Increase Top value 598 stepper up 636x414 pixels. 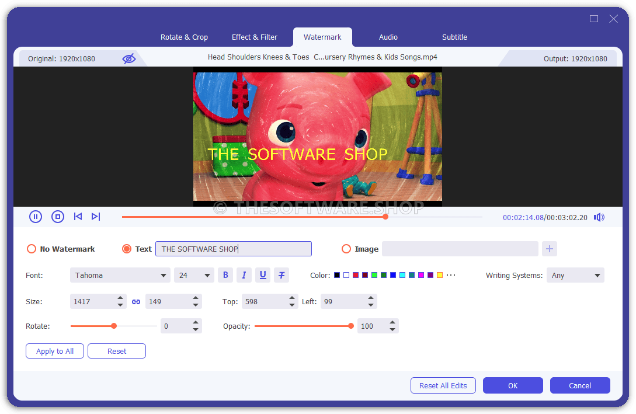291,298
